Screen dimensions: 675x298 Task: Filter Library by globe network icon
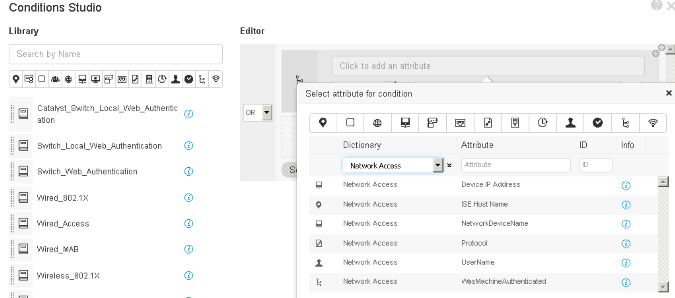pyautogui.click(x=68, y=79)
